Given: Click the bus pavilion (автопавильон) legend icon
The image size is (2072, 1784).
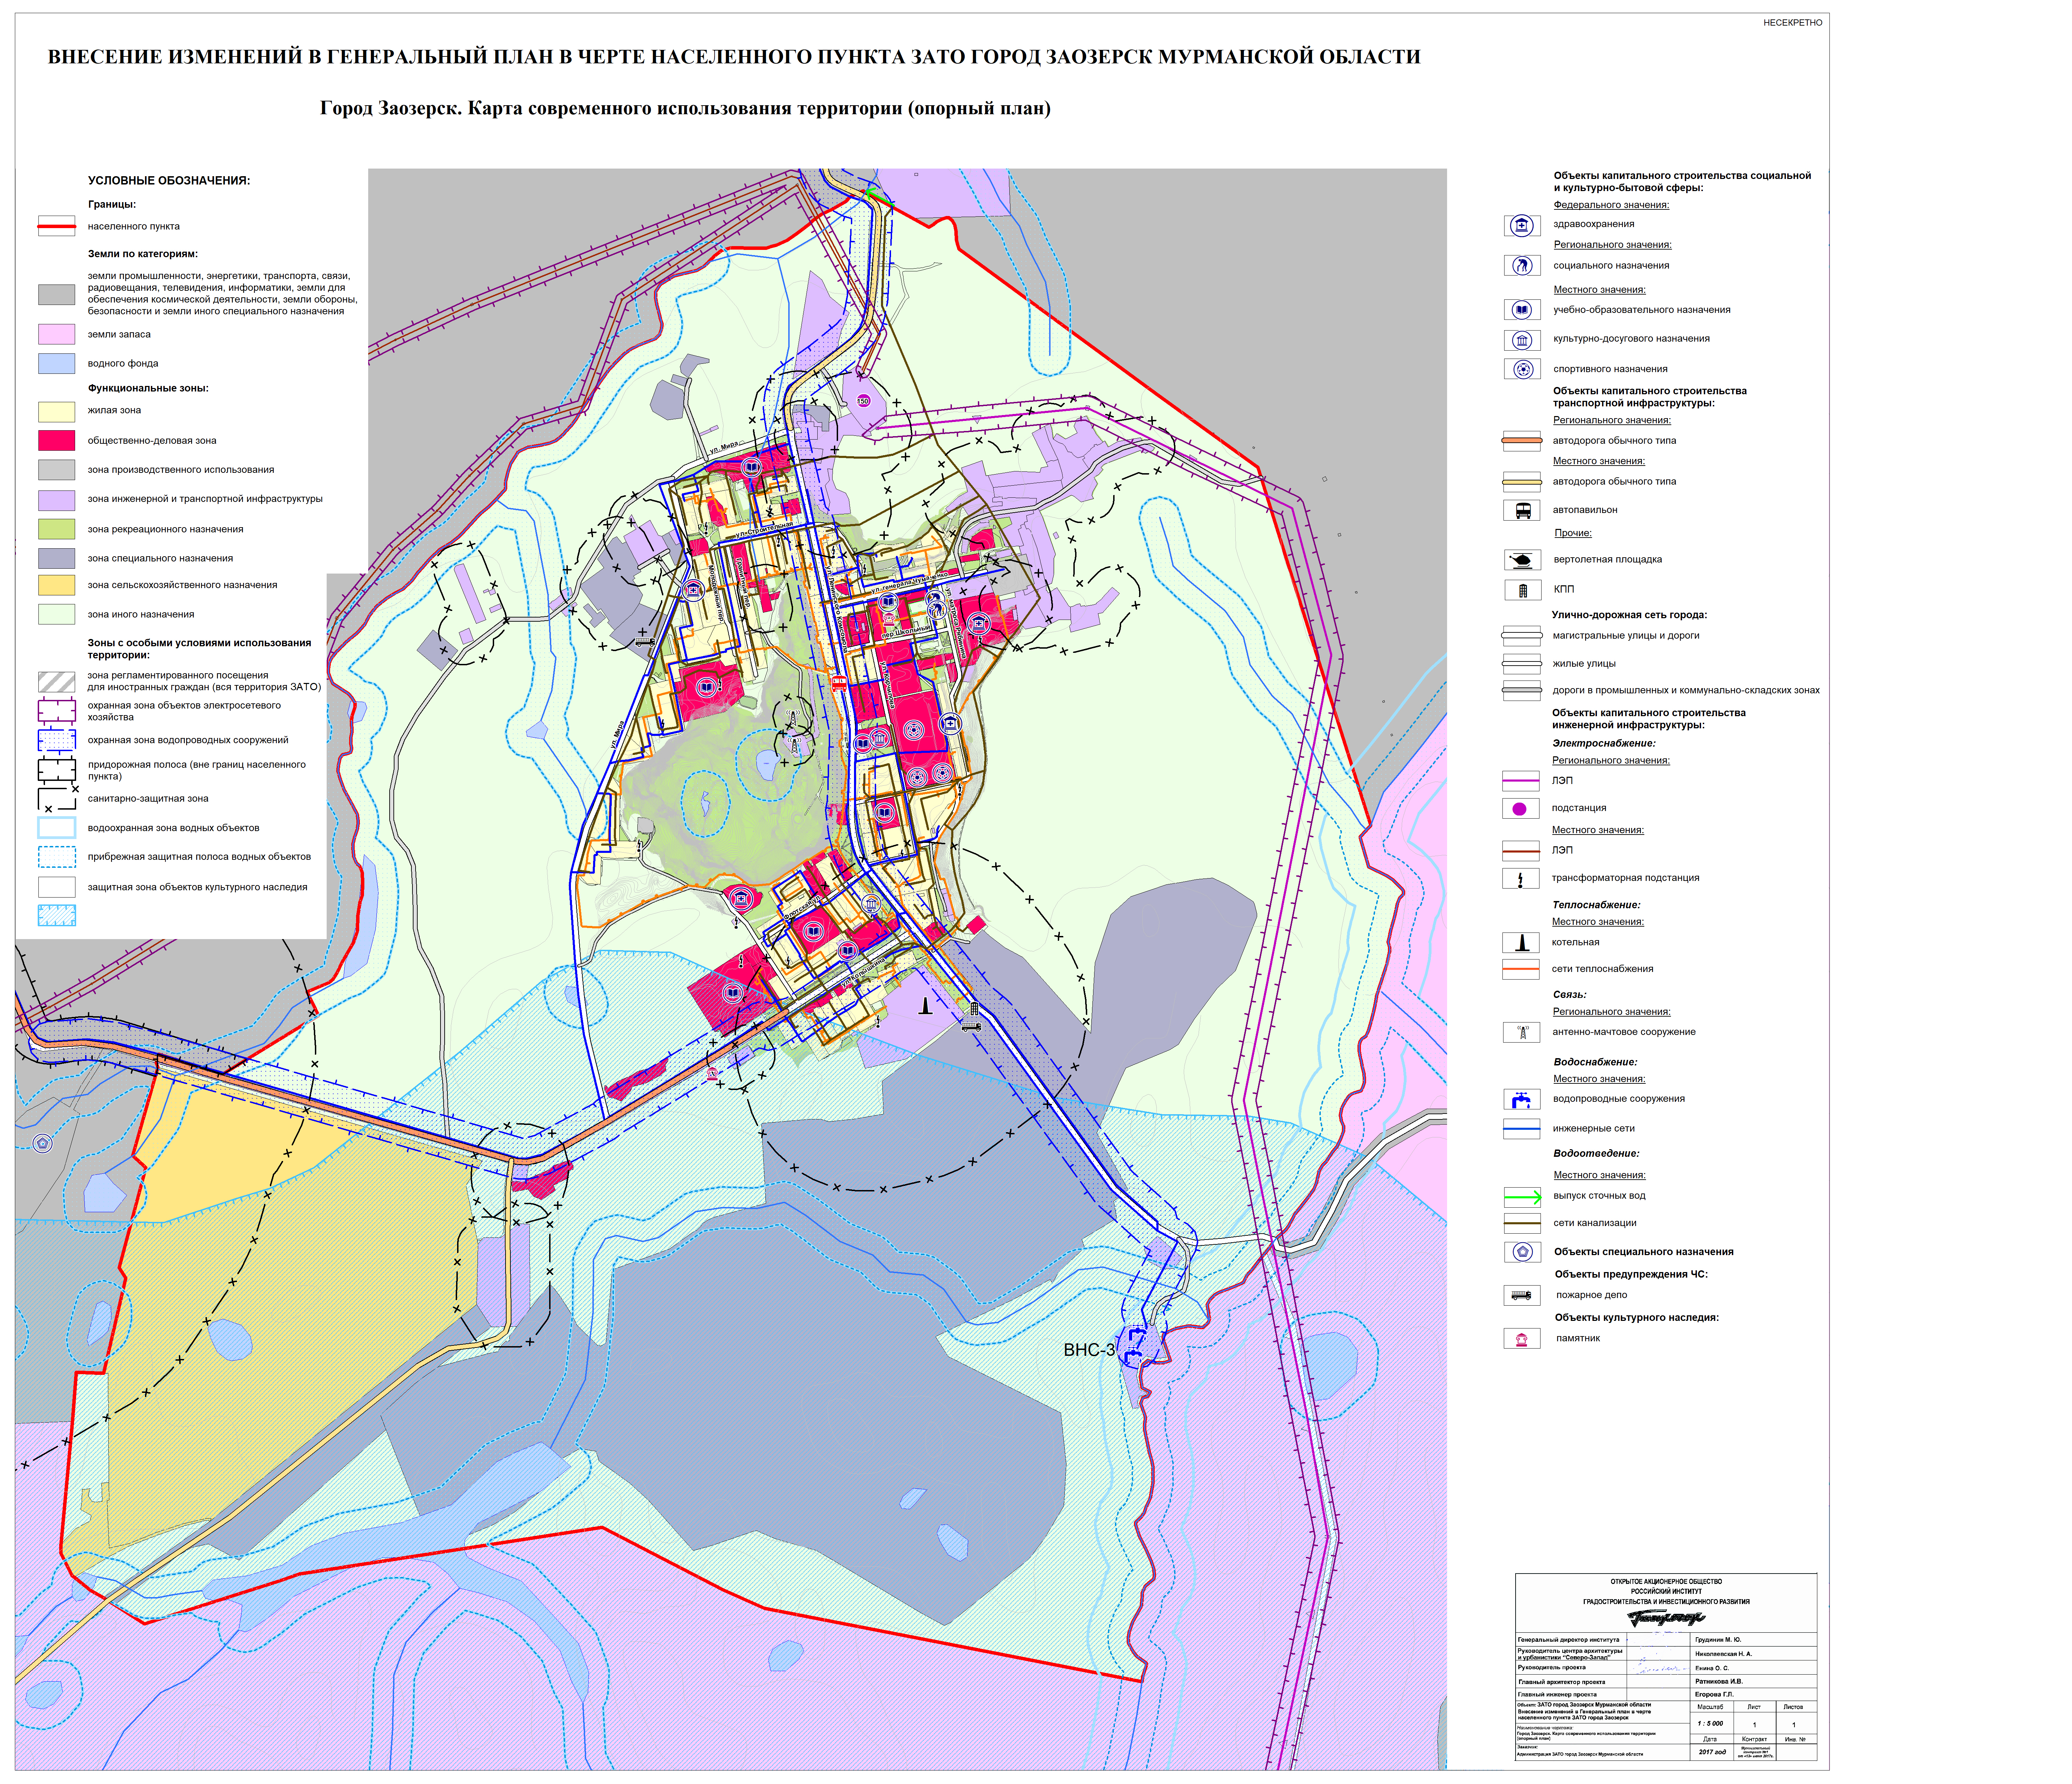Looking at the screenshot, I should [1522, 510].
